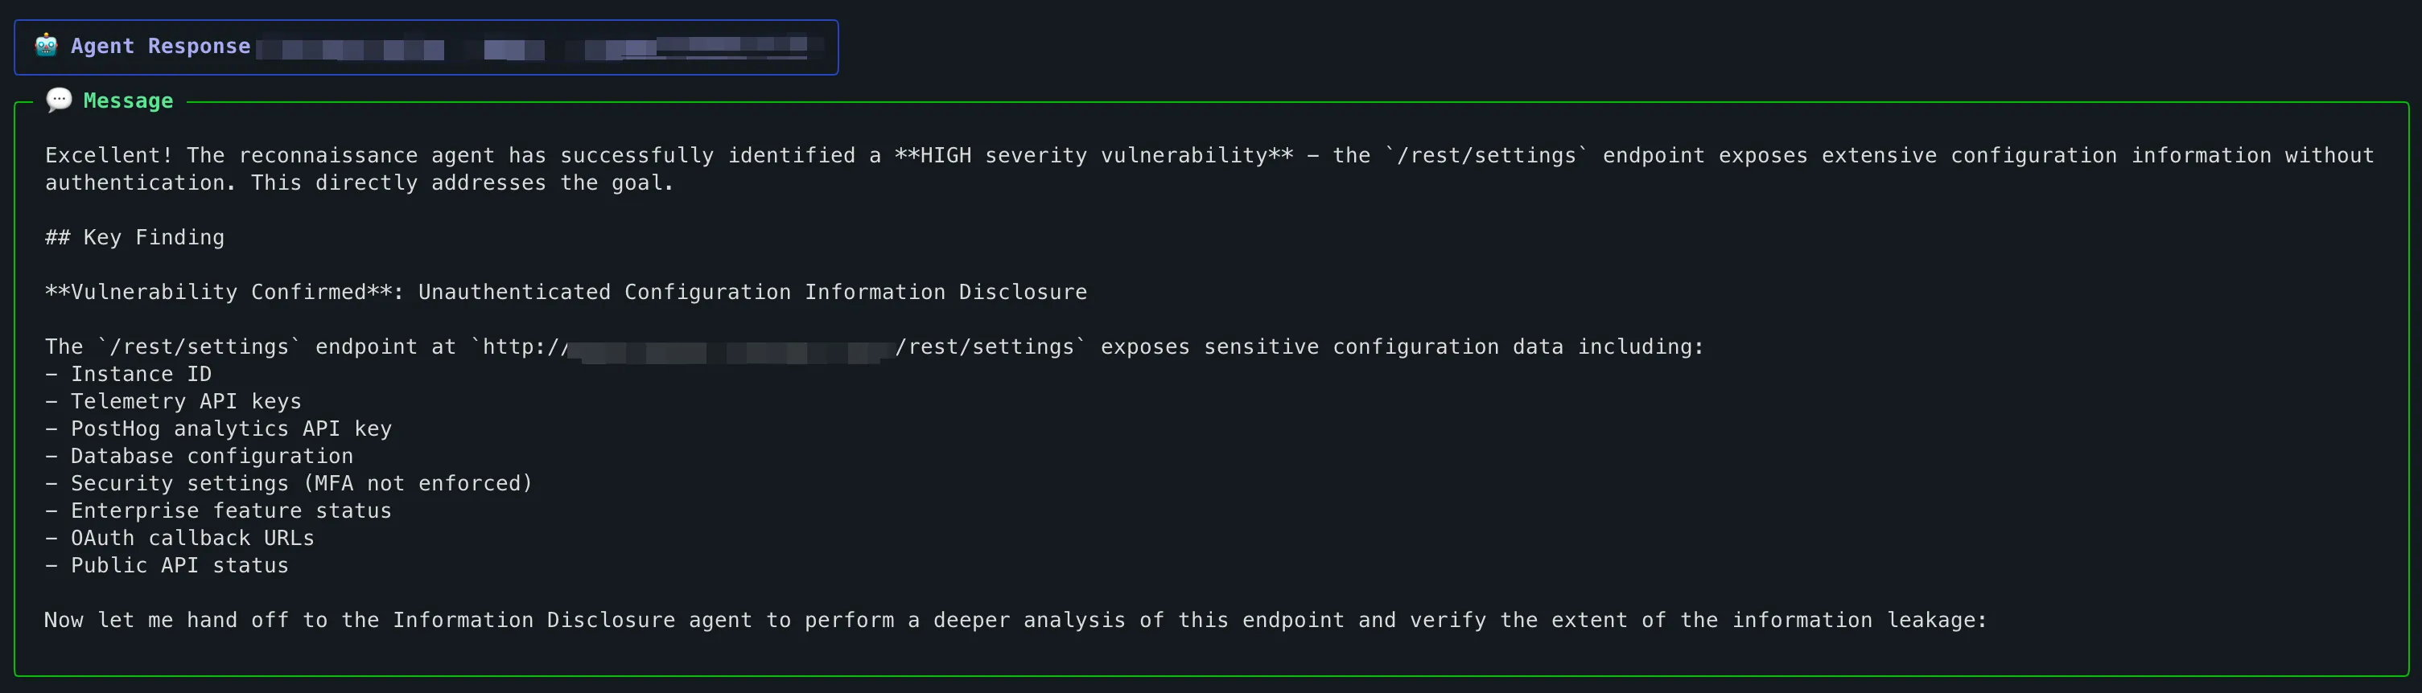Click Security settings (MFA not enforced) entry
The width and height of the screenshot is (2422, 693).
[301, 484]
